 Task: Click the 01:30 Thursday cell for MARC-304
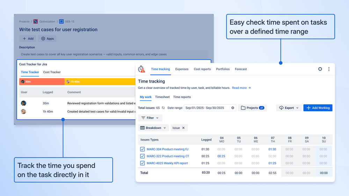[272, 149]
